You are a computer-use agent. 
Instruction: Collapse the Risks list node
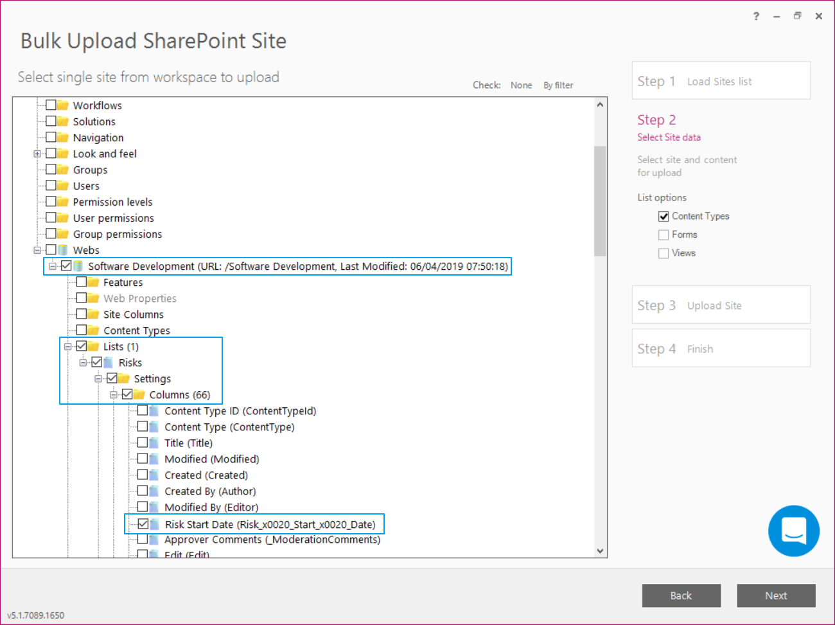[83, 362]
